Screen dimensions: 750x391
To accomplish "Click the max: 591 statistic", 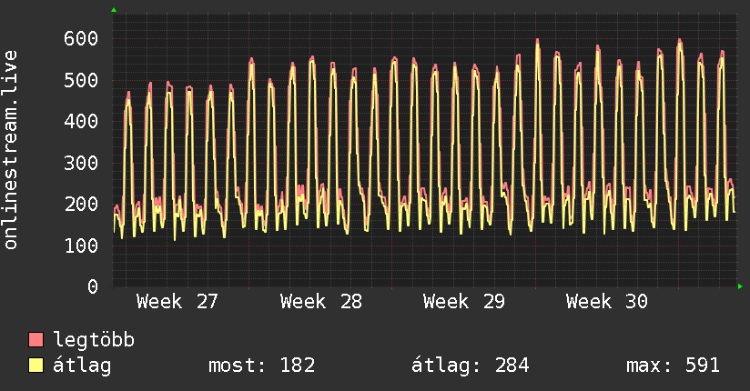I will coord(673,366).
